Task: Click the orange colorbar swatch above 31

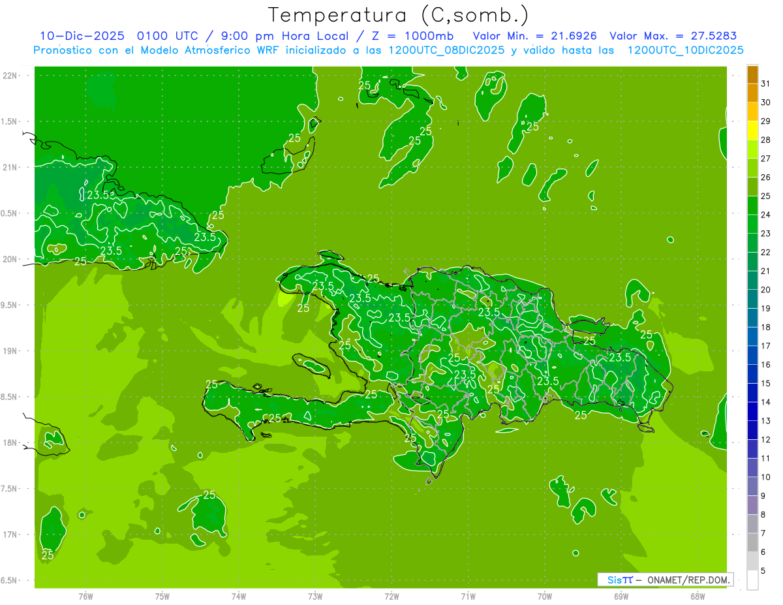Action: (x=752, y=74)
